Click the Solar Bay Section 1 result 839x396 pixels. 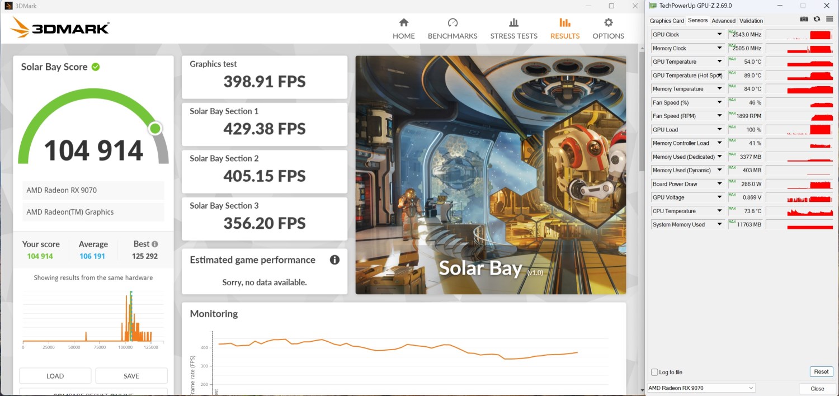[x=265, y=124]
